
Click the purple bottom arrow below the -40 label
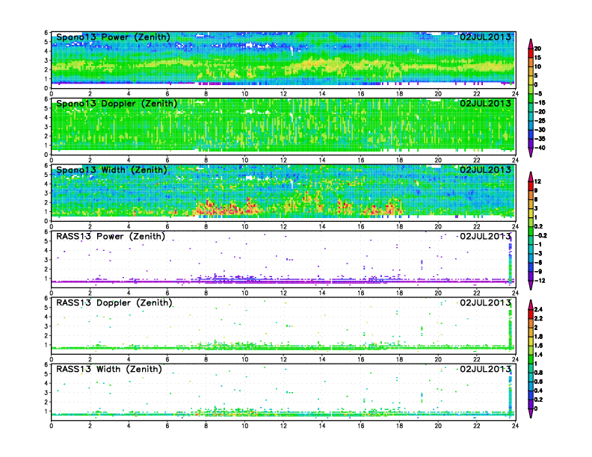click(x=530, y=152)
